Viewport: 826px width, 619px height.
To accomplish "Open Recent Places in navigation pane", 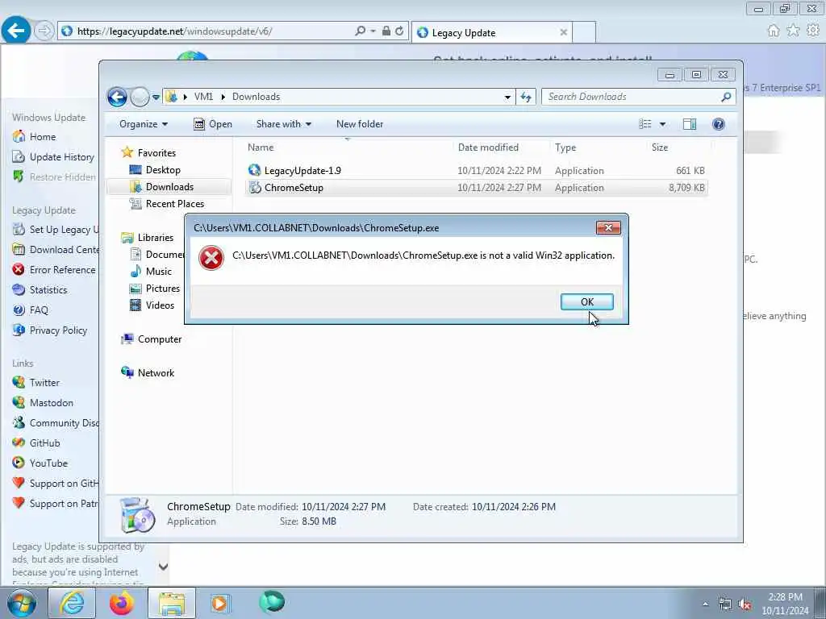I will [x=174, y=204].
